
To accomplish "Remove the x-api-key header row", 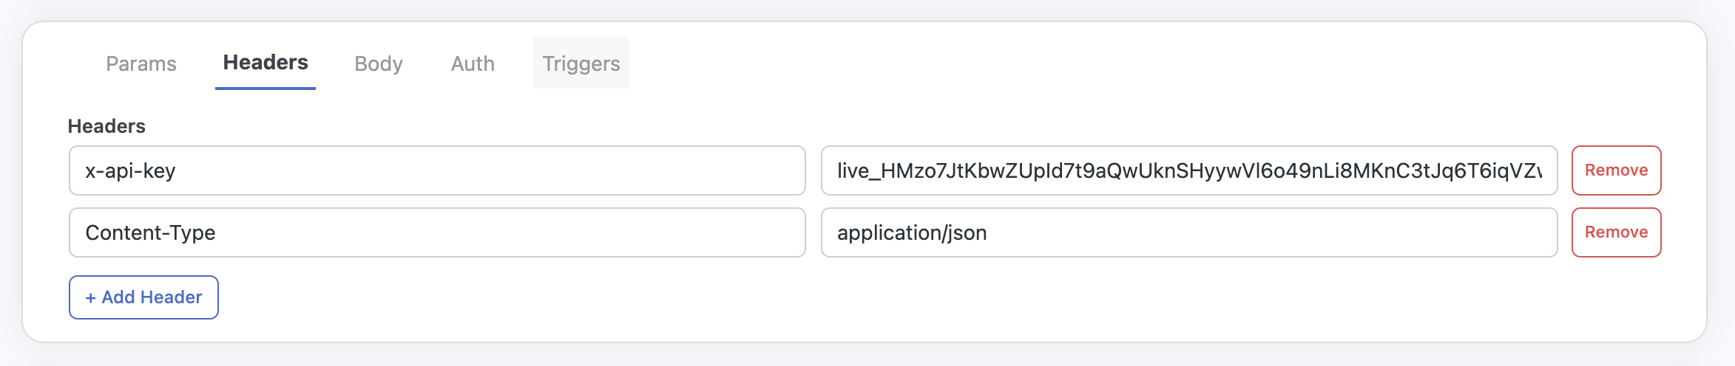I will tap(1616, 170).
